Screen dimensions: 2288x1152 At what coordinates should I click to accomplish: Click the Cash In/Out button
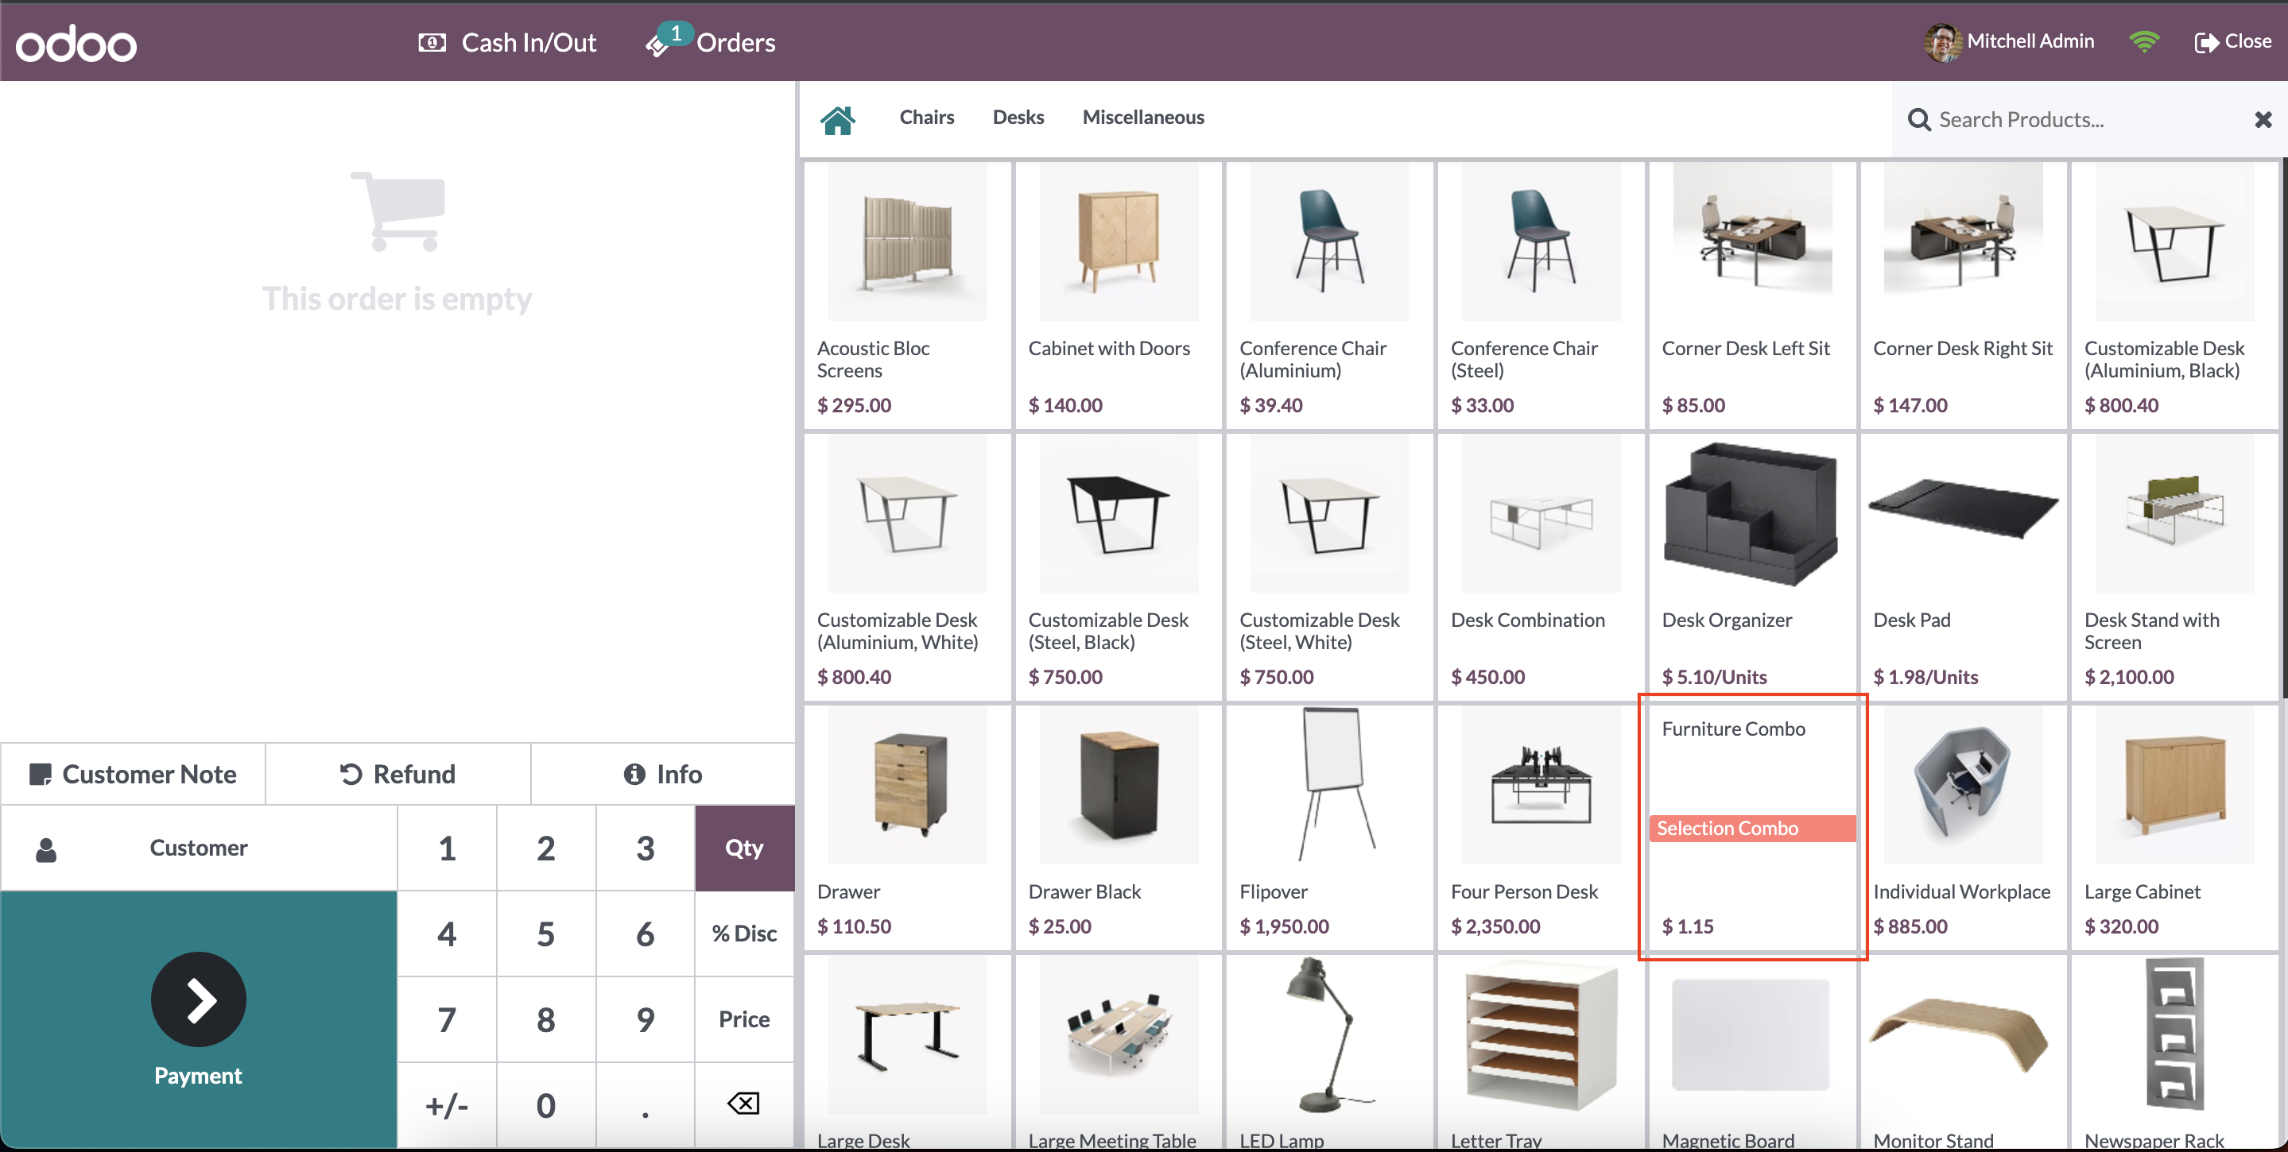507,43
